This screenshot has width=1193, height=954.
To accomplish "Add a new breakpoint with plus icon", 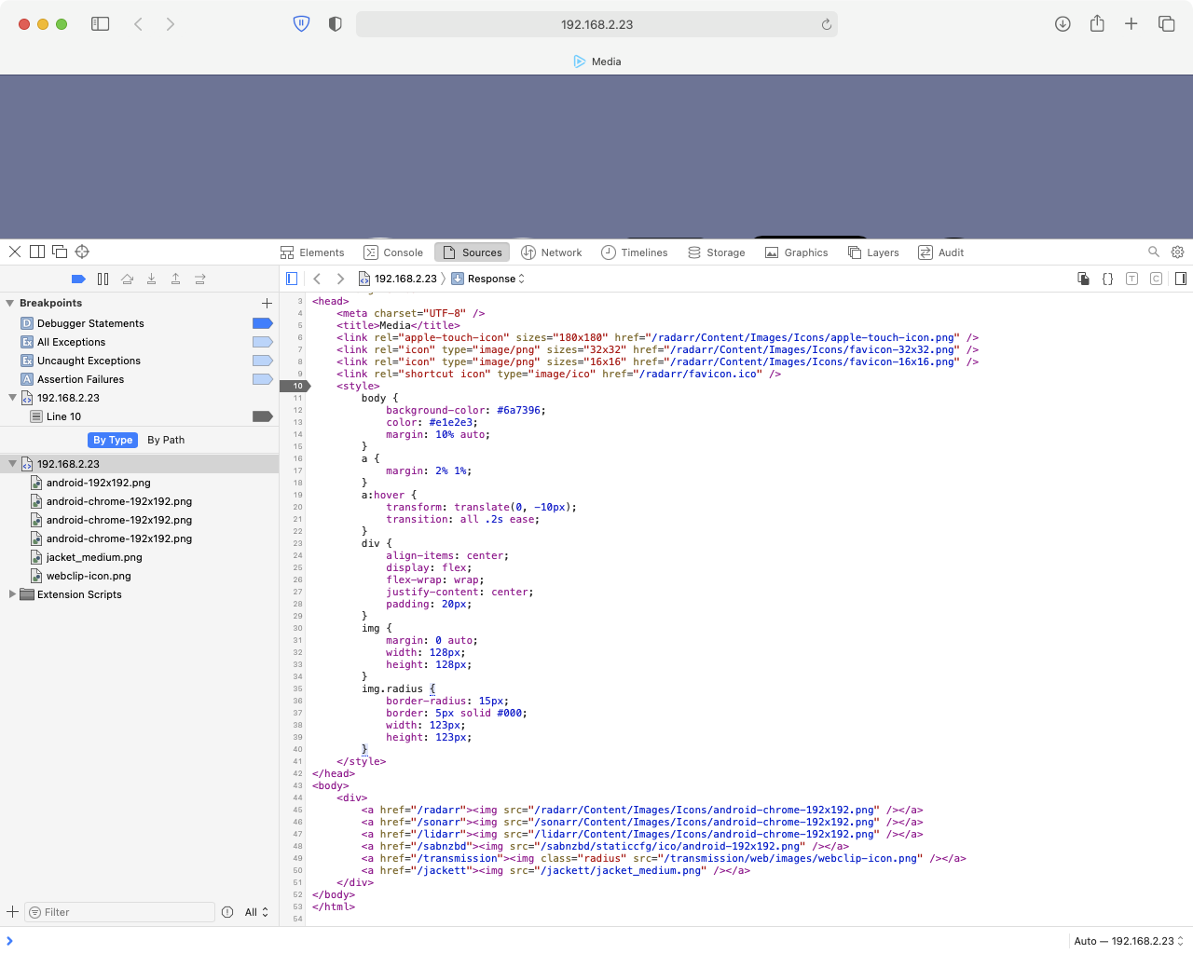I will (x=267, y=303).
